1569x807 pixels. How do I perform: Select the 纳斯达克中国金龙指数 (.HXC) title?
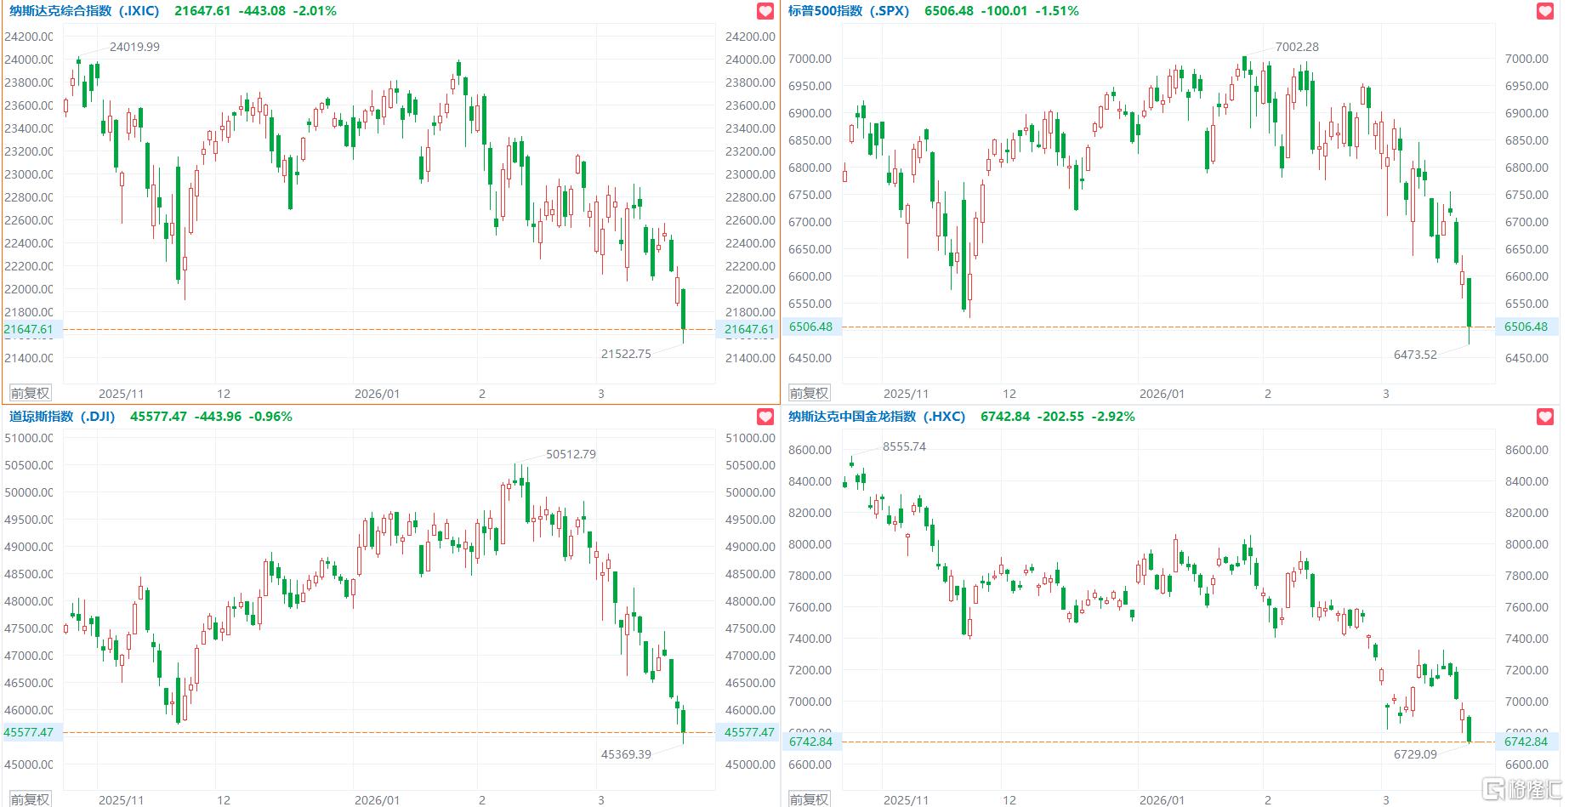pyautogui.click(x=876, y=417)
